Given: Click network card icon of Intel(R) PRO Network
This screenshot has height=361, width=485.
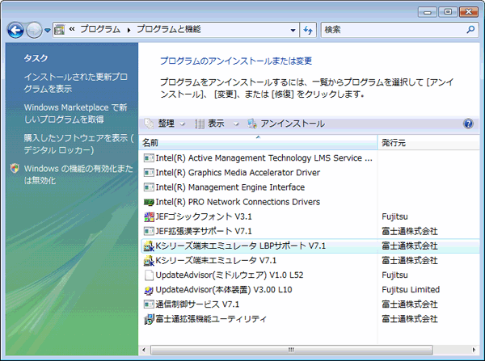Looking at the screenshot, I should 149,202.
